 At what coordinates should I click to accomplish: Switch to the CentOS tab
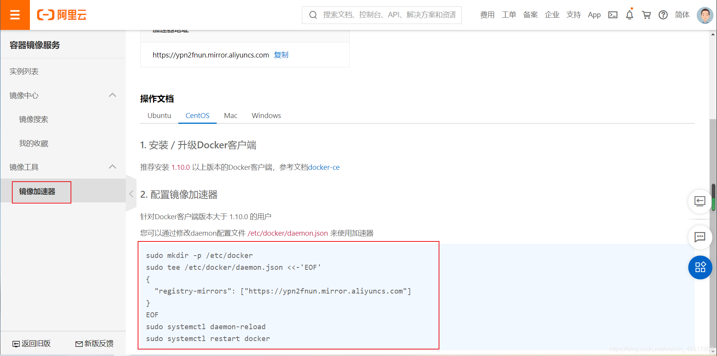pyautogui.click(x=197, y=115)
